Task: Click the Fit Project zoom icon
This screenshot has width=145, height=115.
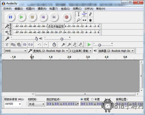Action: 81,45
